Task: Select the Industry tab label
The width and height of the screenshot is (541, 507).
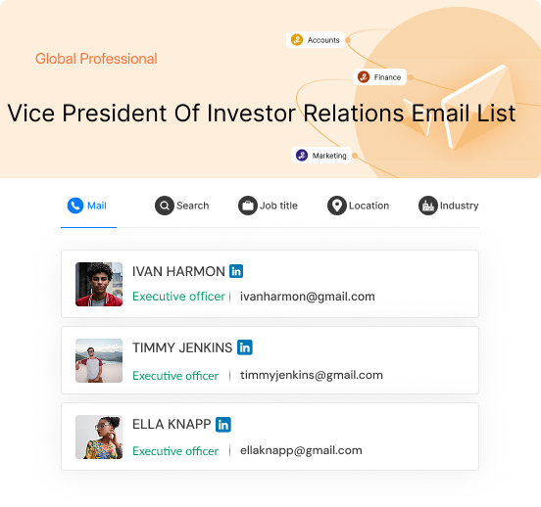Action: (459, 206)
